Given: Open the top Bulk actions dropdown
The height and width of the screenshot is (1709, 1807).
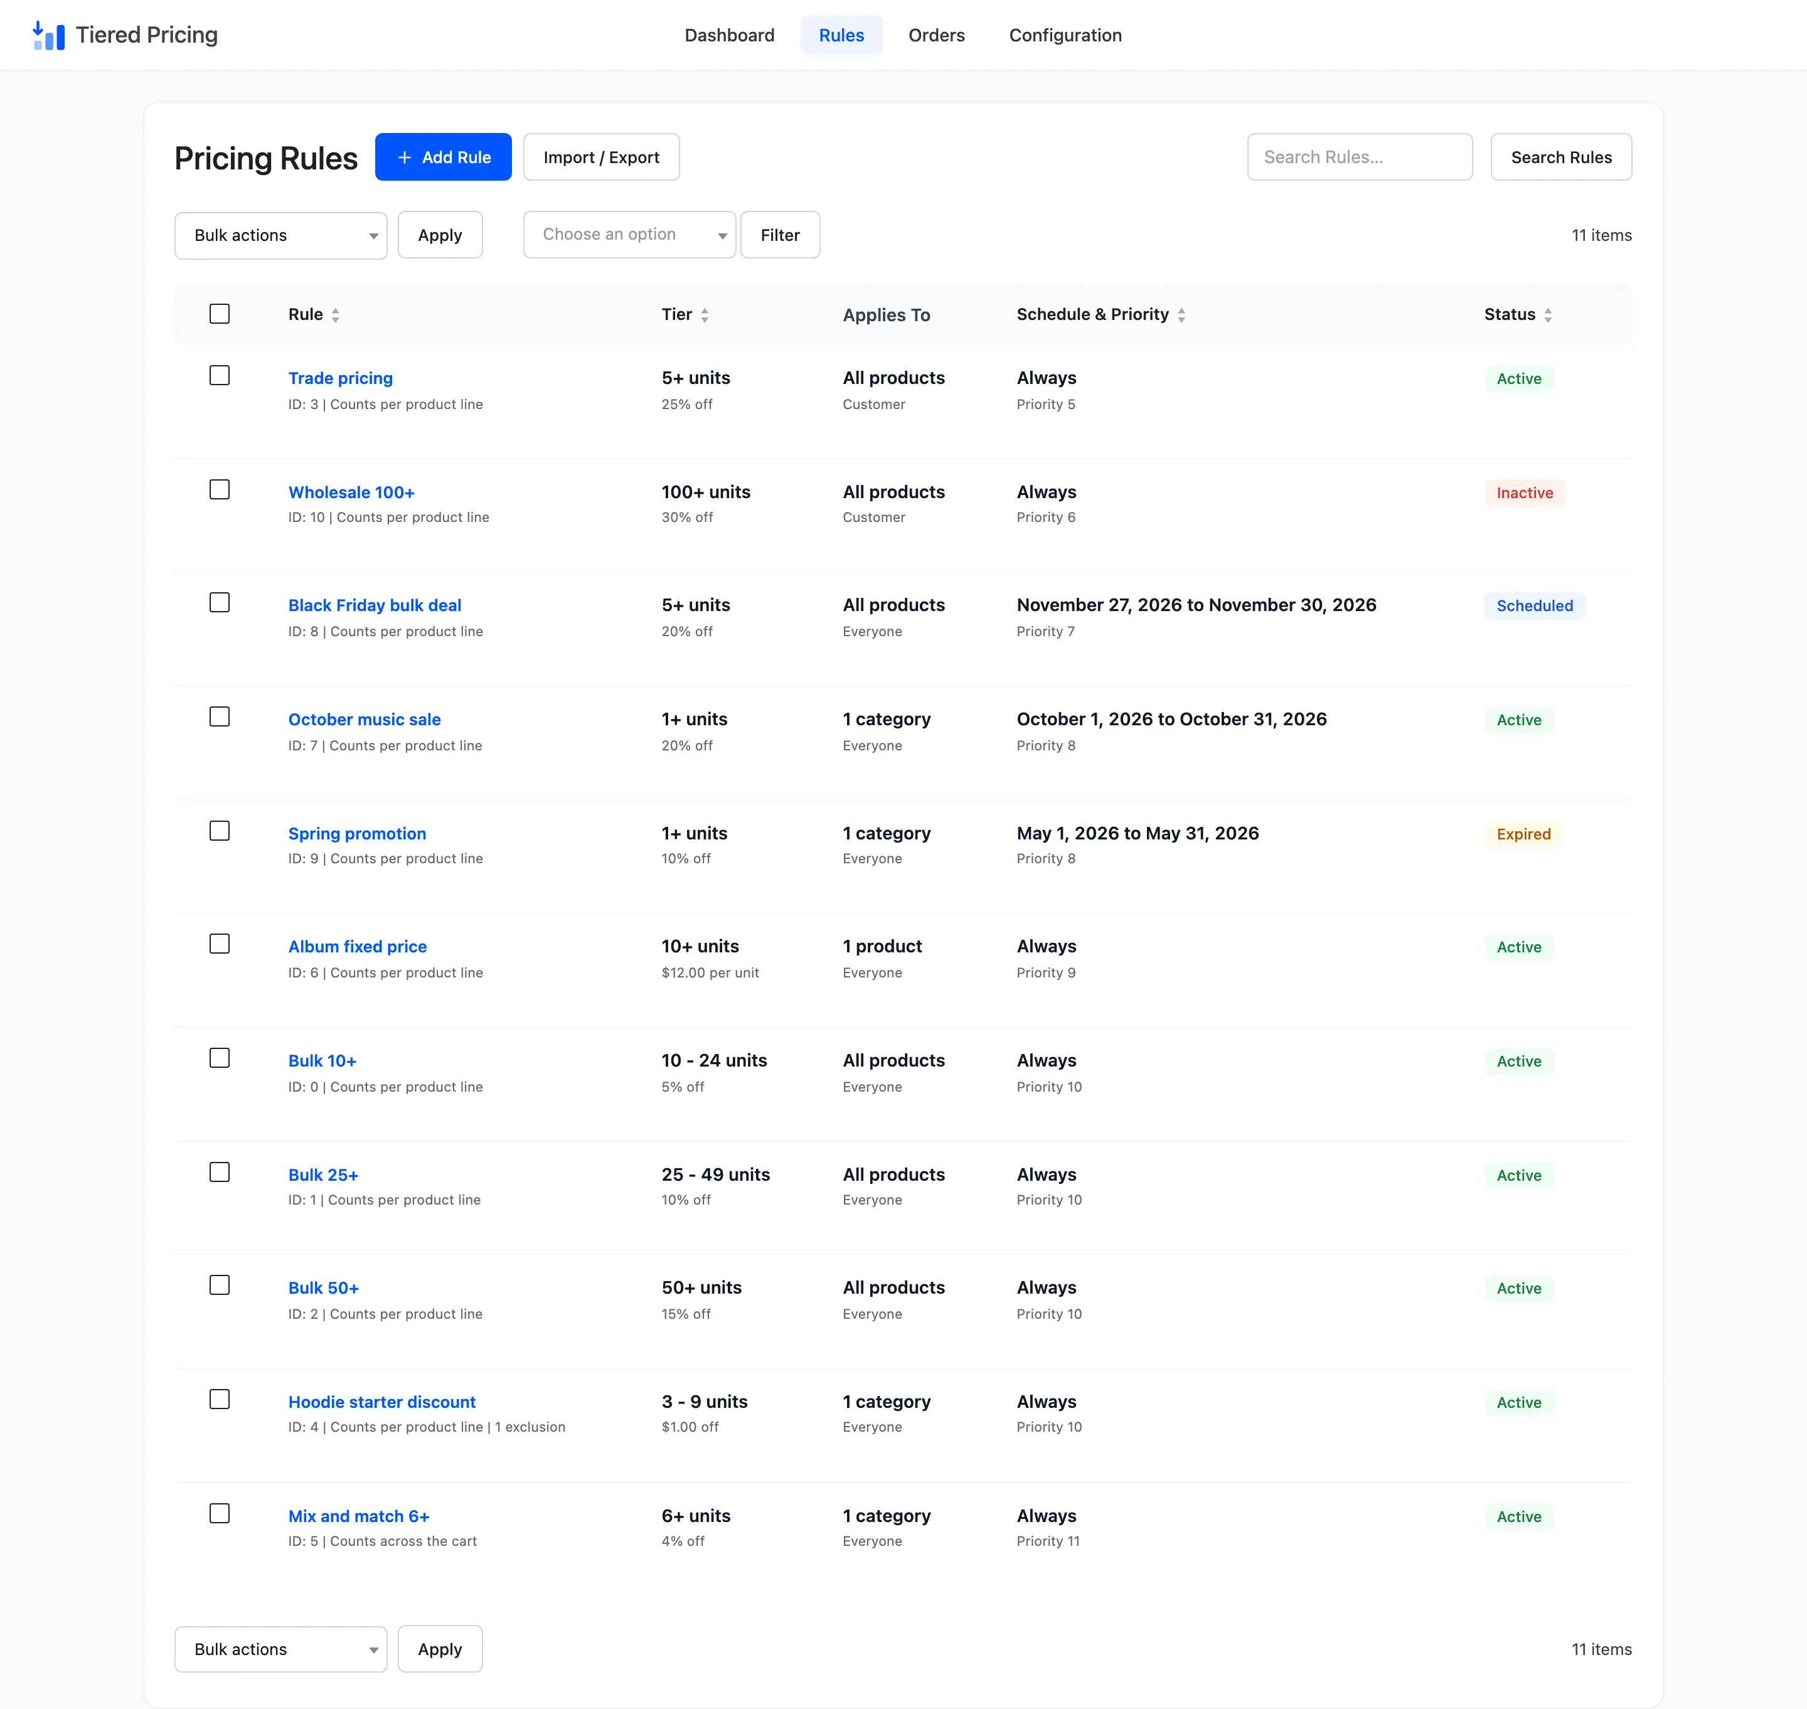Looking at the screenshot, I should pyautogui.click(x=280, y=235).
